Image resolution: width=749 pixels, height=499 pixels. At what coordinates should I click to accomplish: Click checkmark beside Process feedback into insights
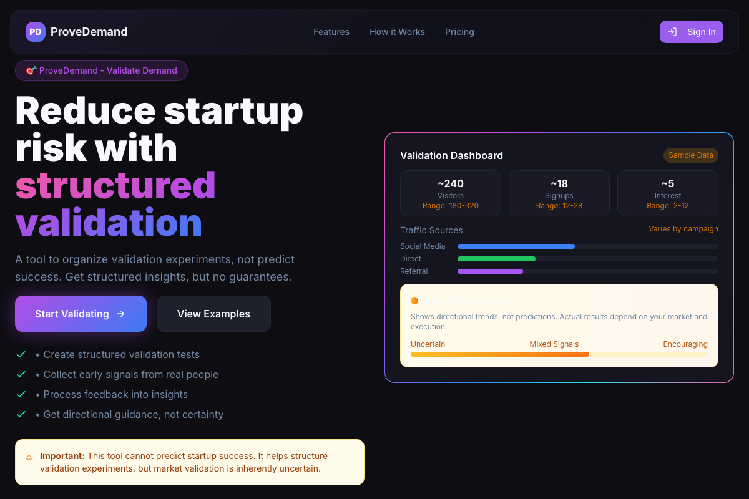tap(21, 394)
